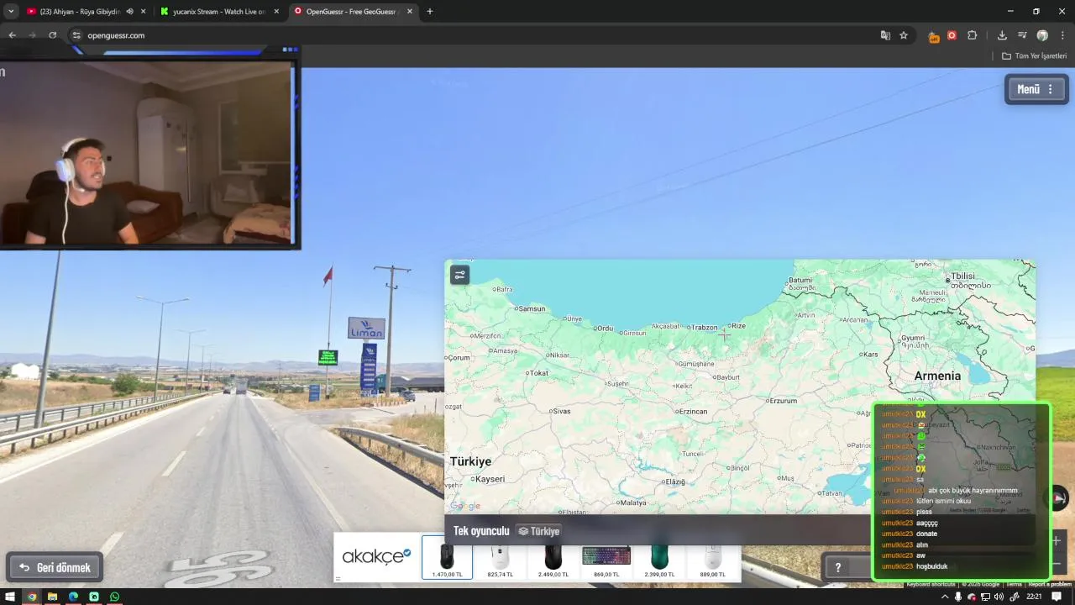Open Chrome from the taskbar
This screenshot has width=1075, height=605.
click(x=32, y=597)
